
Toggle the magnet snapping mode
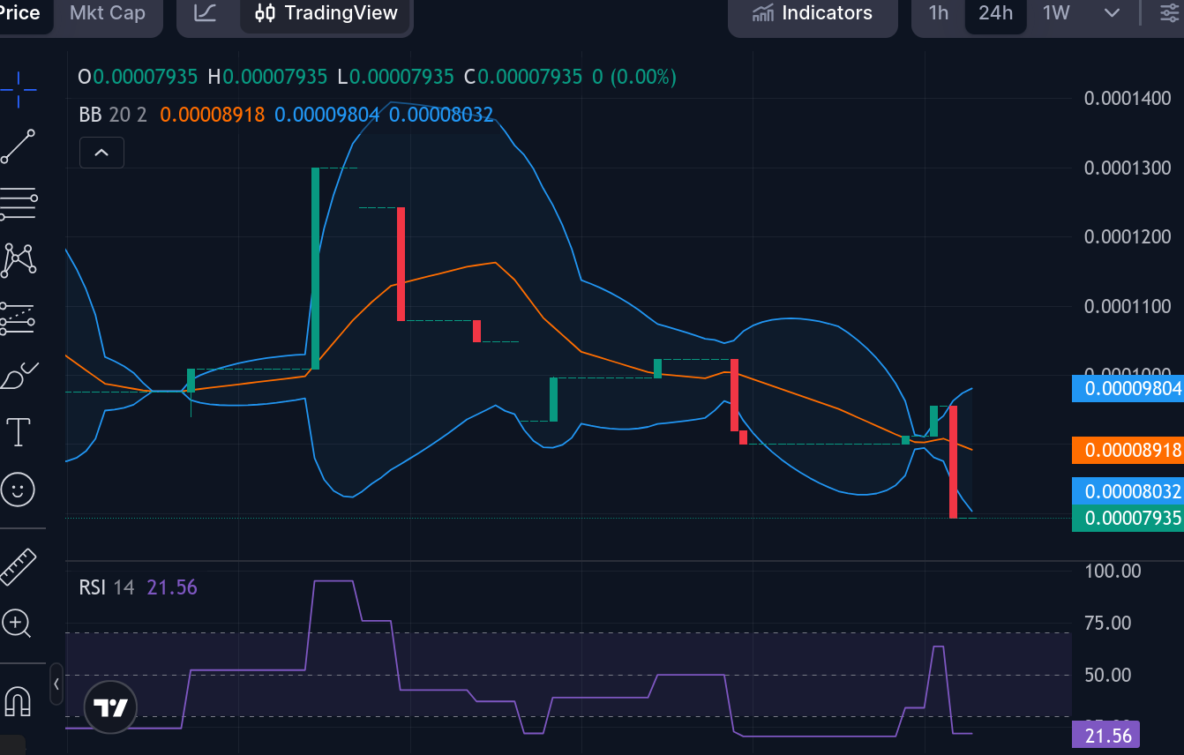(18, 701)
